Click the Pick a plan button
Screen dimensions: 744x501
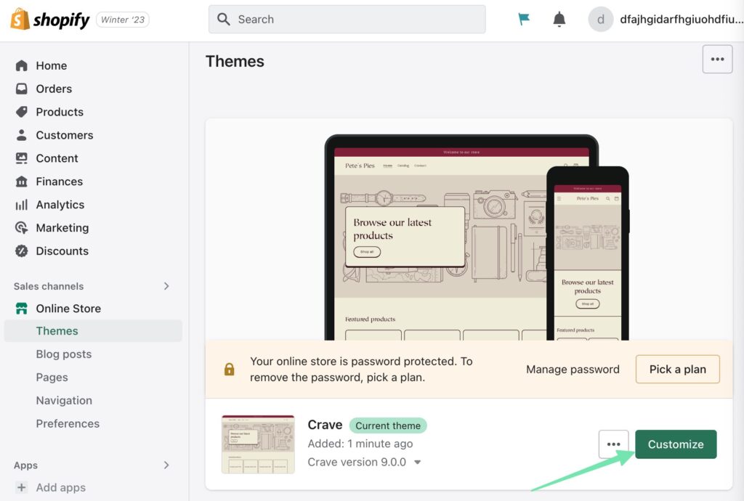(x=677, y=369)
